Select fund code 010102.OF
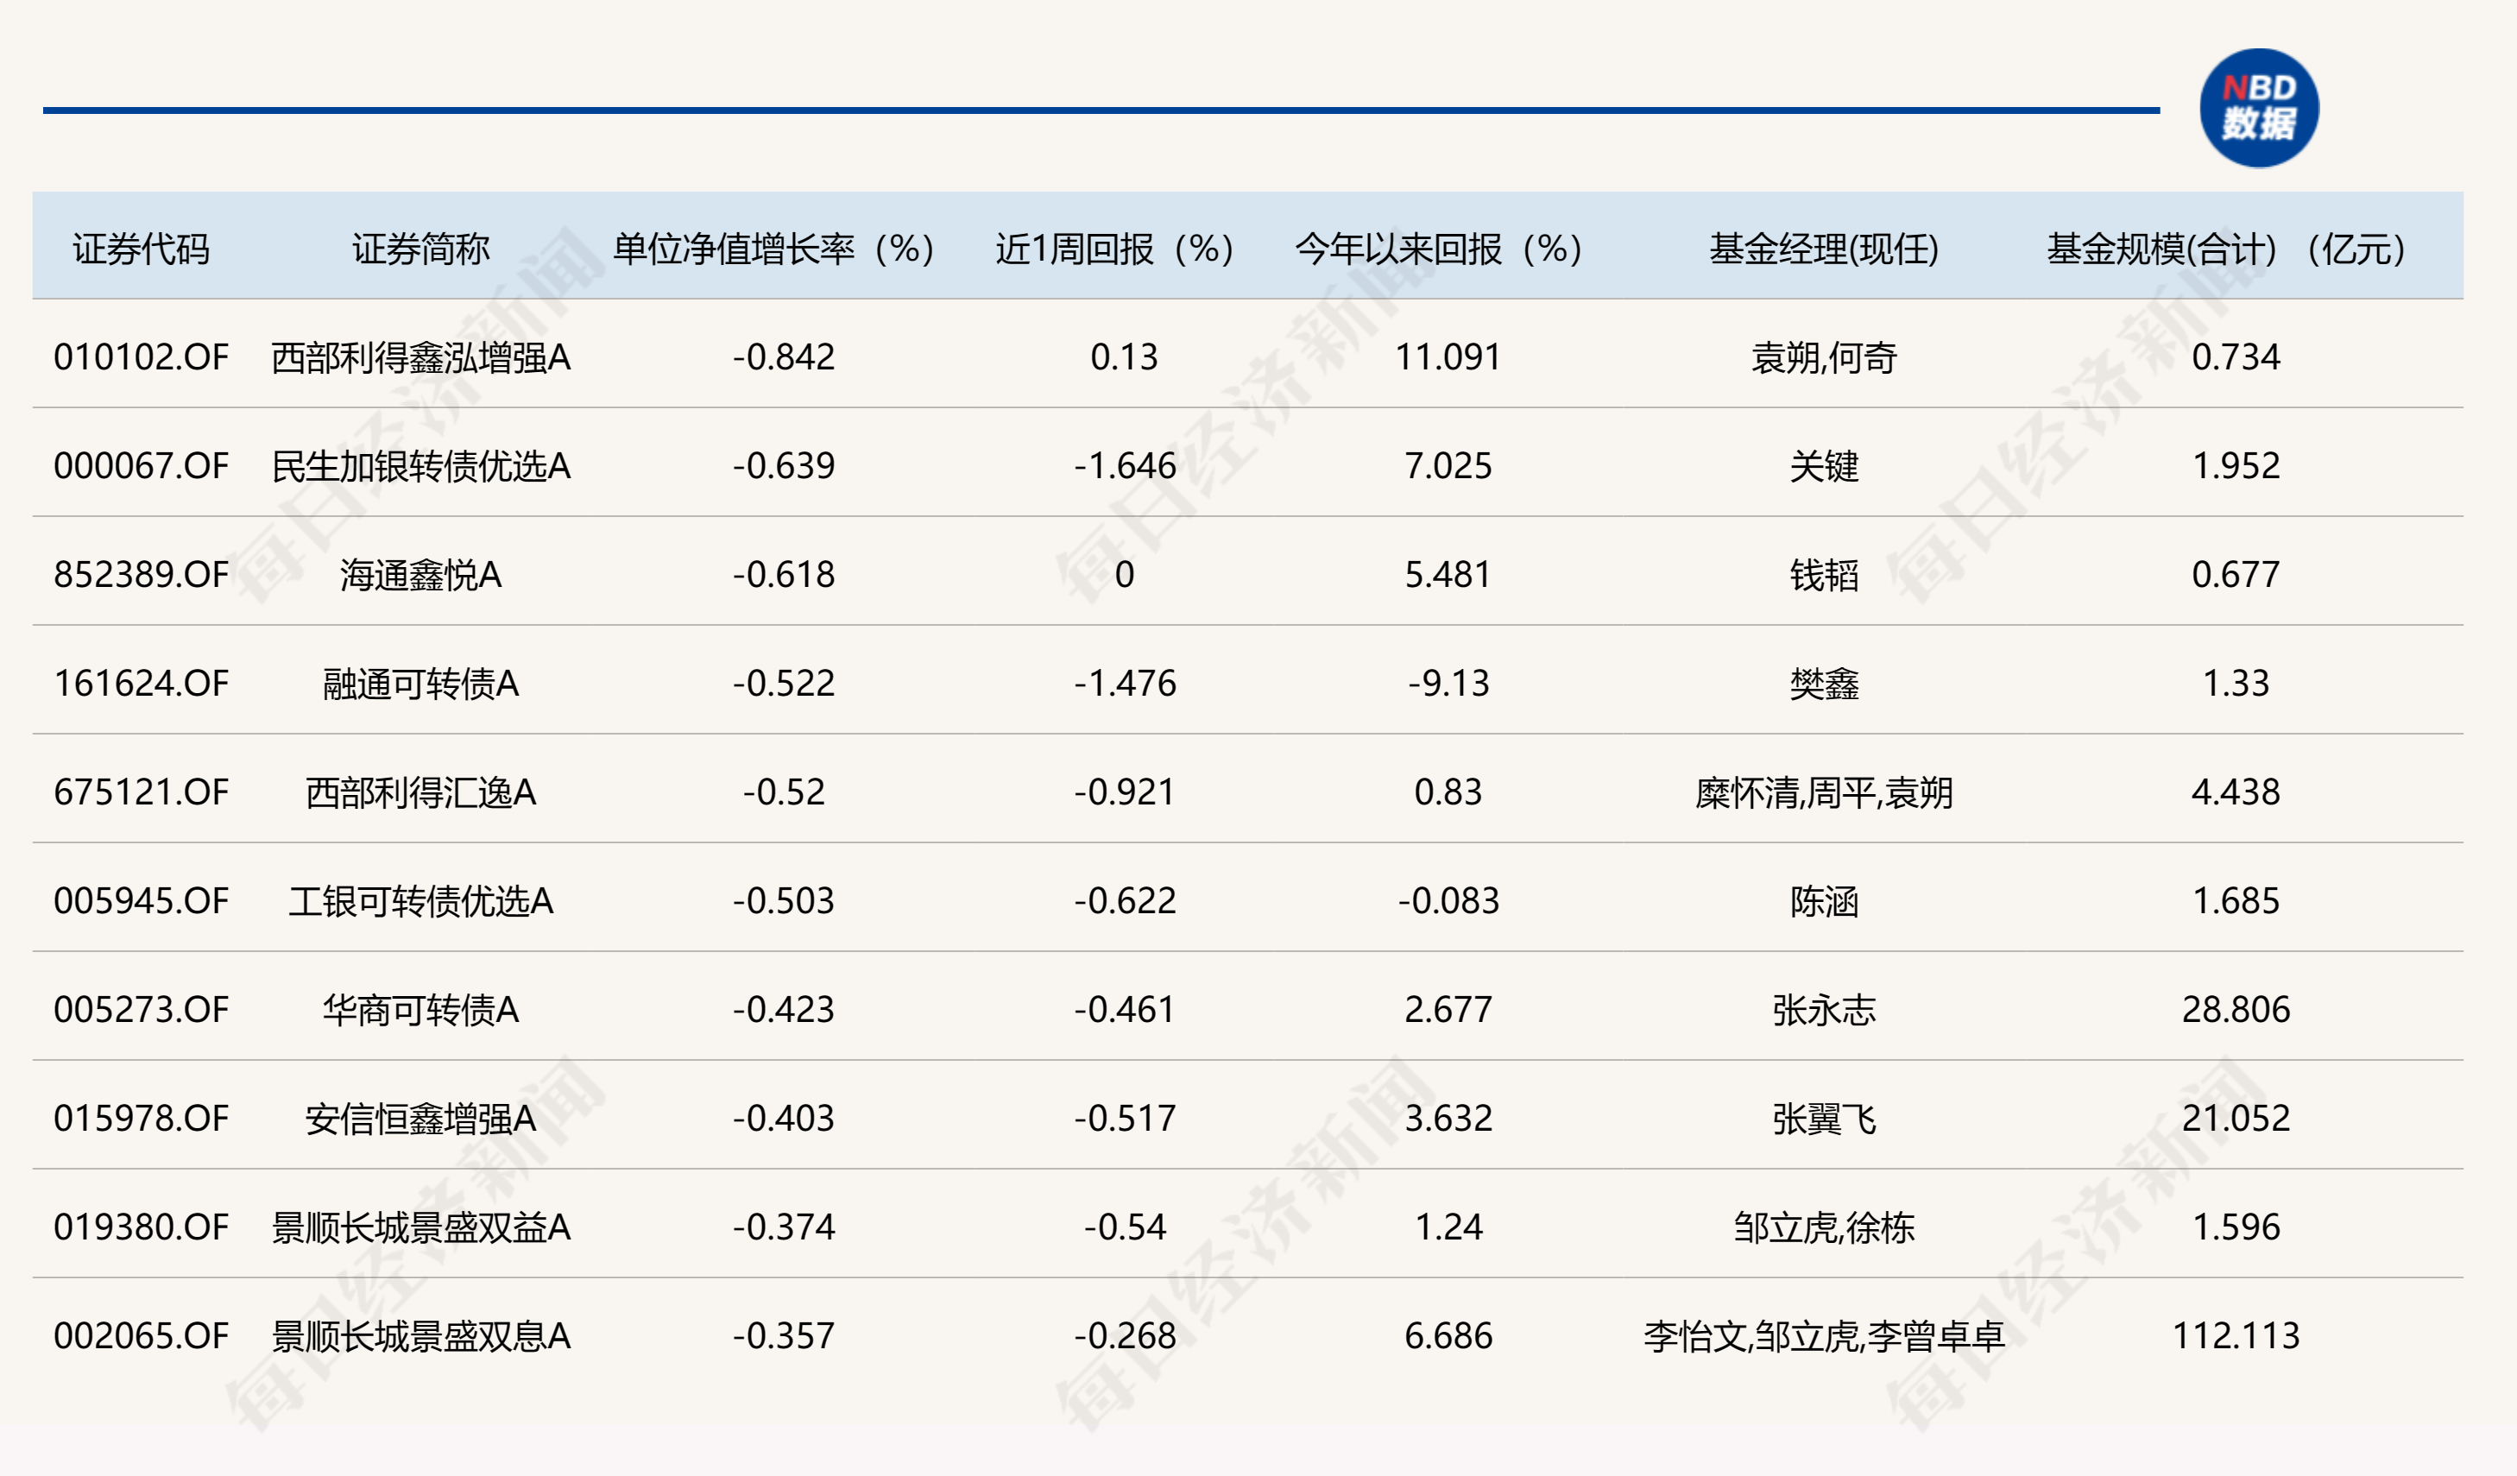This screenshot has width=2517, height=1476. pos(141,357)
